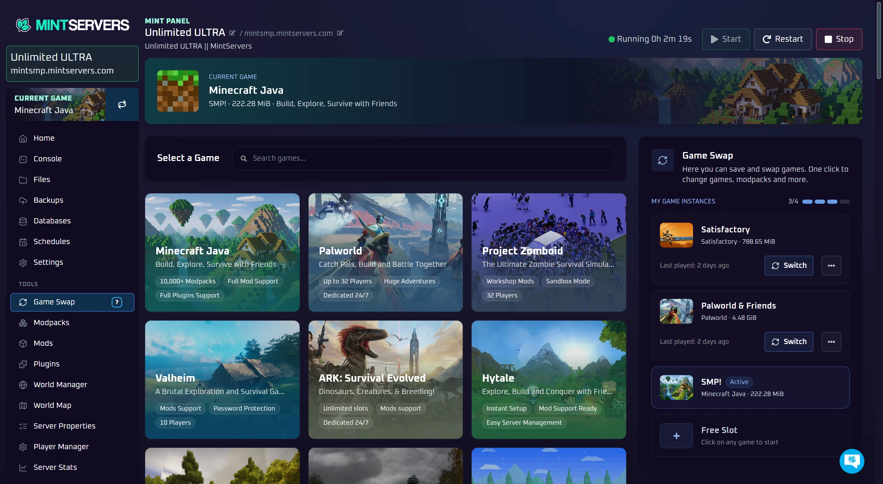Open the Schedules page
Screen dimensions: 883x484
pos(72,242)
